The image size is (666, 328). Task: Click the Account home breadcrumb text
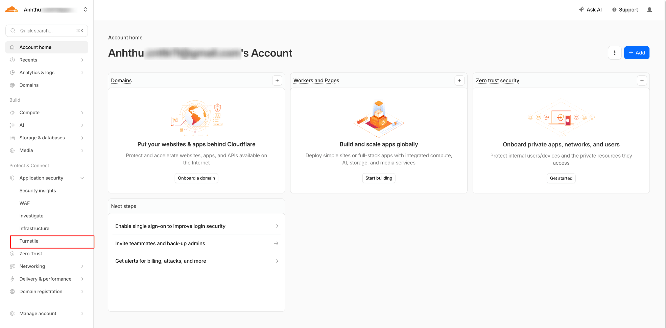pyautogui.click(x=125, y=38)
